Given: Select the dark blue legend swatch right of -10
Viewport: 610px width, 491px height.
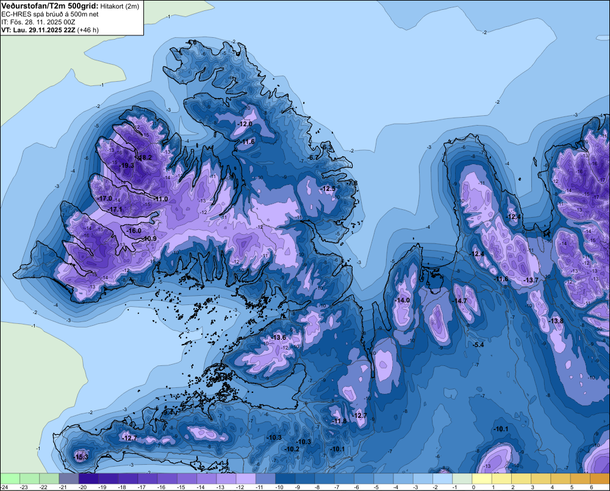Looking at the screenshot, I should [x=285, y=478].
